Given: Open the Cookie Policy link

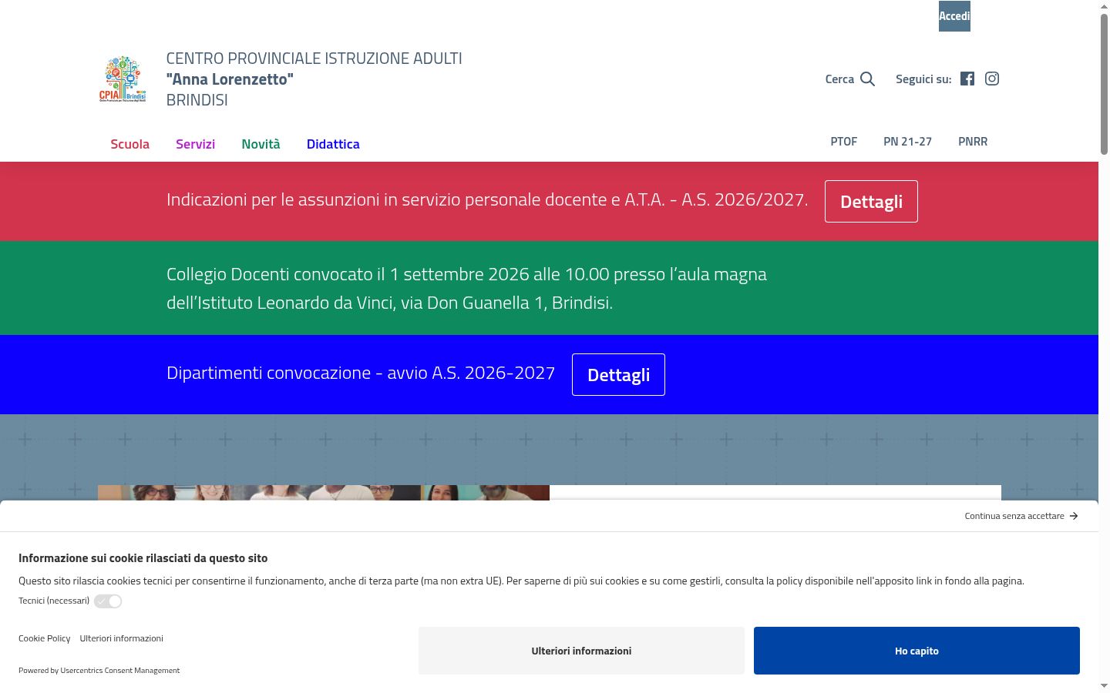Looking at the screenshot, I should tap(44, 638).
